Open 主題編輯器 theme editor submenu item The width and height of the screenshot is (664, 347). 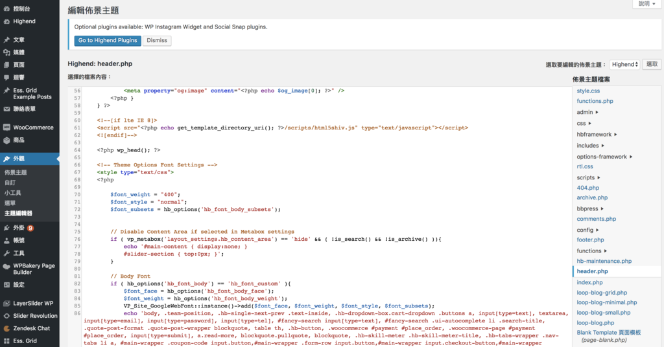pos(18,214)
